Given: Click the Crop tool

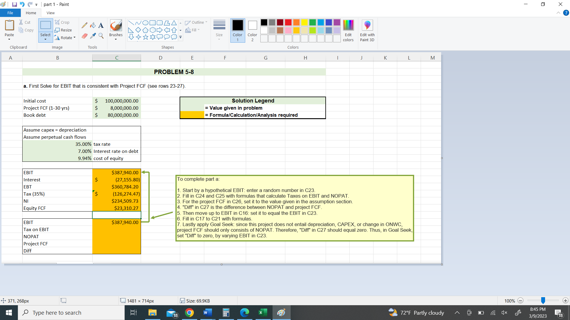Looking at the screenshot, I should click(x=62, y=22).
